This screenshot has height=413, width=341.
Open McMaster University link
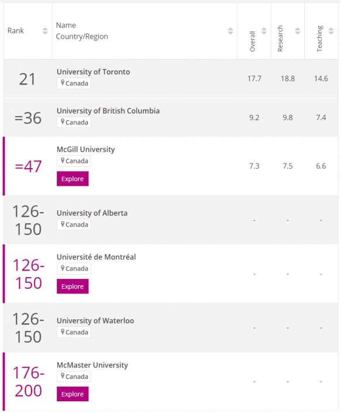coord(92,365)
